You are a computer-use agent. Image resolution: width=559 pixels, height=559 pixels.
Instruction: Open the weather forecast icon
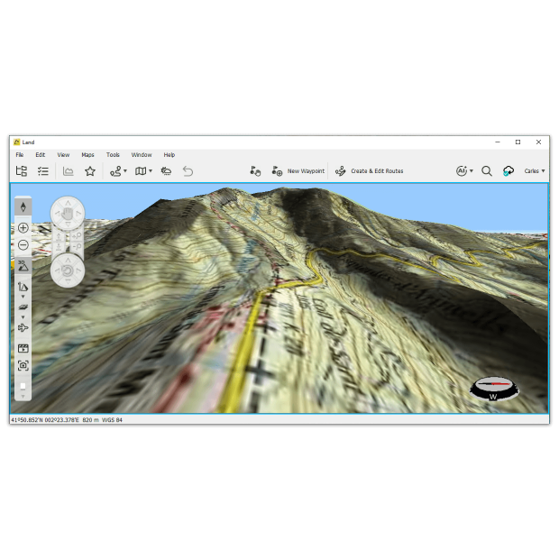(166, 171)
